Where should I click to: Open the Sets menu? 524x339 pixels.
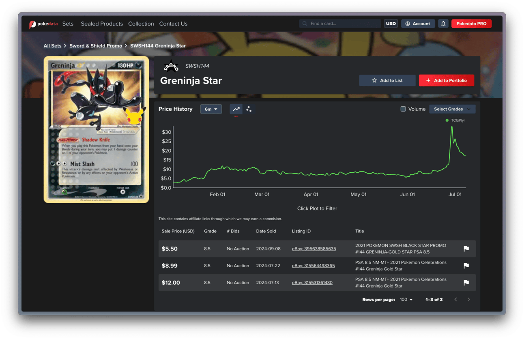pos(68,24)
